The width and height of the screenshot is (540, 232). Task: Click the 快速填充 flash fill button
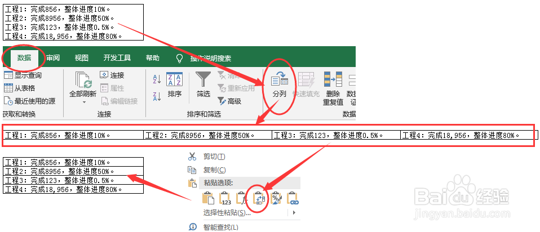(x=306, y=85)
